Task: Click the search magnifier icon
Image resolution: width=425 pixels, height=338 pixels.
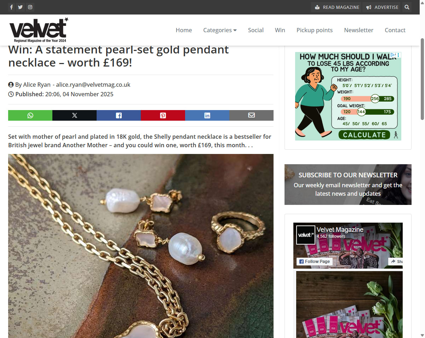Action: pyautogui.click(x=407, y=7)
